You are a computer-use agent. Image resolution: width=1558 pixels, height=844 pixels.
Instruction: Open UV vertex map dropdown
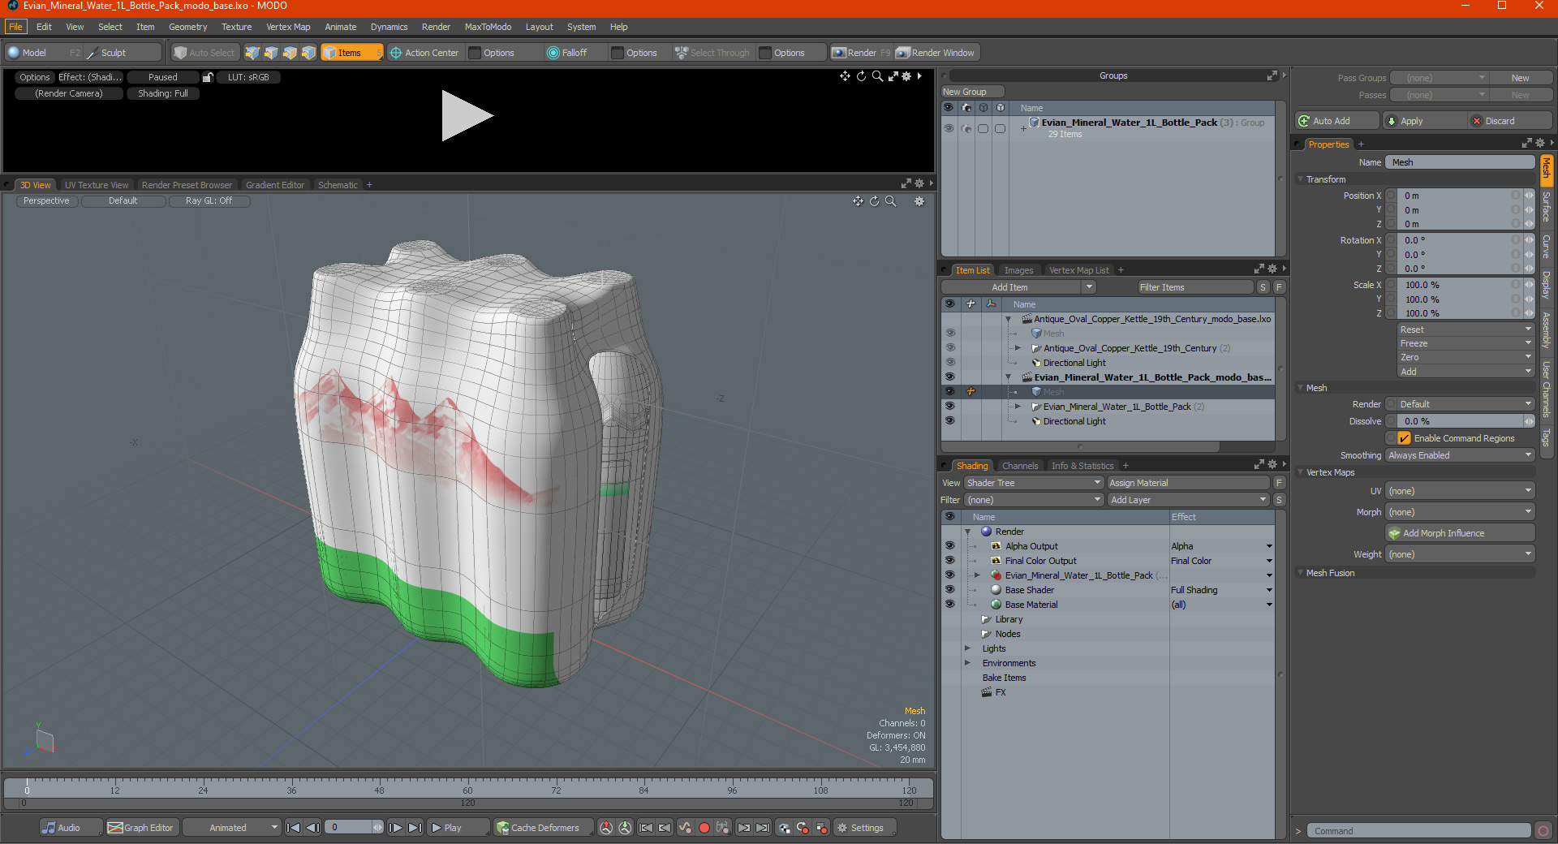coord(1459,491)
